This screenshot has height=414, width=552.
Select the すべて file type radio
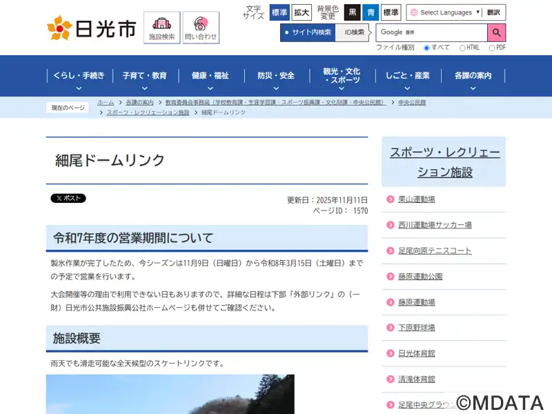(x=427, y=48)
